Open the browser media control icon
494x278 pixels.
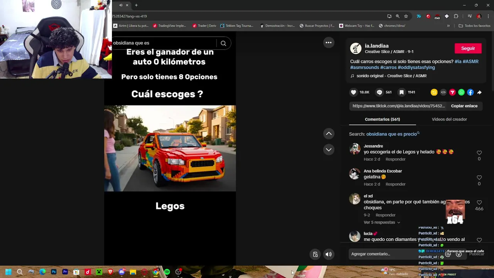pos(470,16)
